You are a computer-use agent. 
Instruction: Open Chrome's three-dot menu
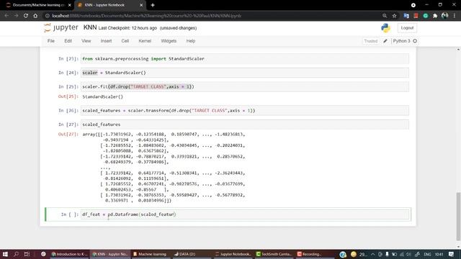pyautogui.click(x=455, y=16)
